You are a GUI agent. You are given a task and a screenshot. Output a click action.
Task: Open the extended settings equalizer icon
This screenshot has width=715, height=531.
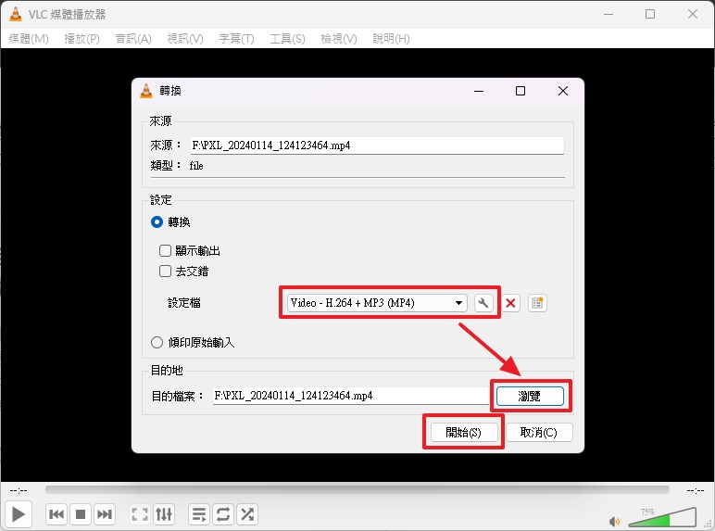[164, 513]
